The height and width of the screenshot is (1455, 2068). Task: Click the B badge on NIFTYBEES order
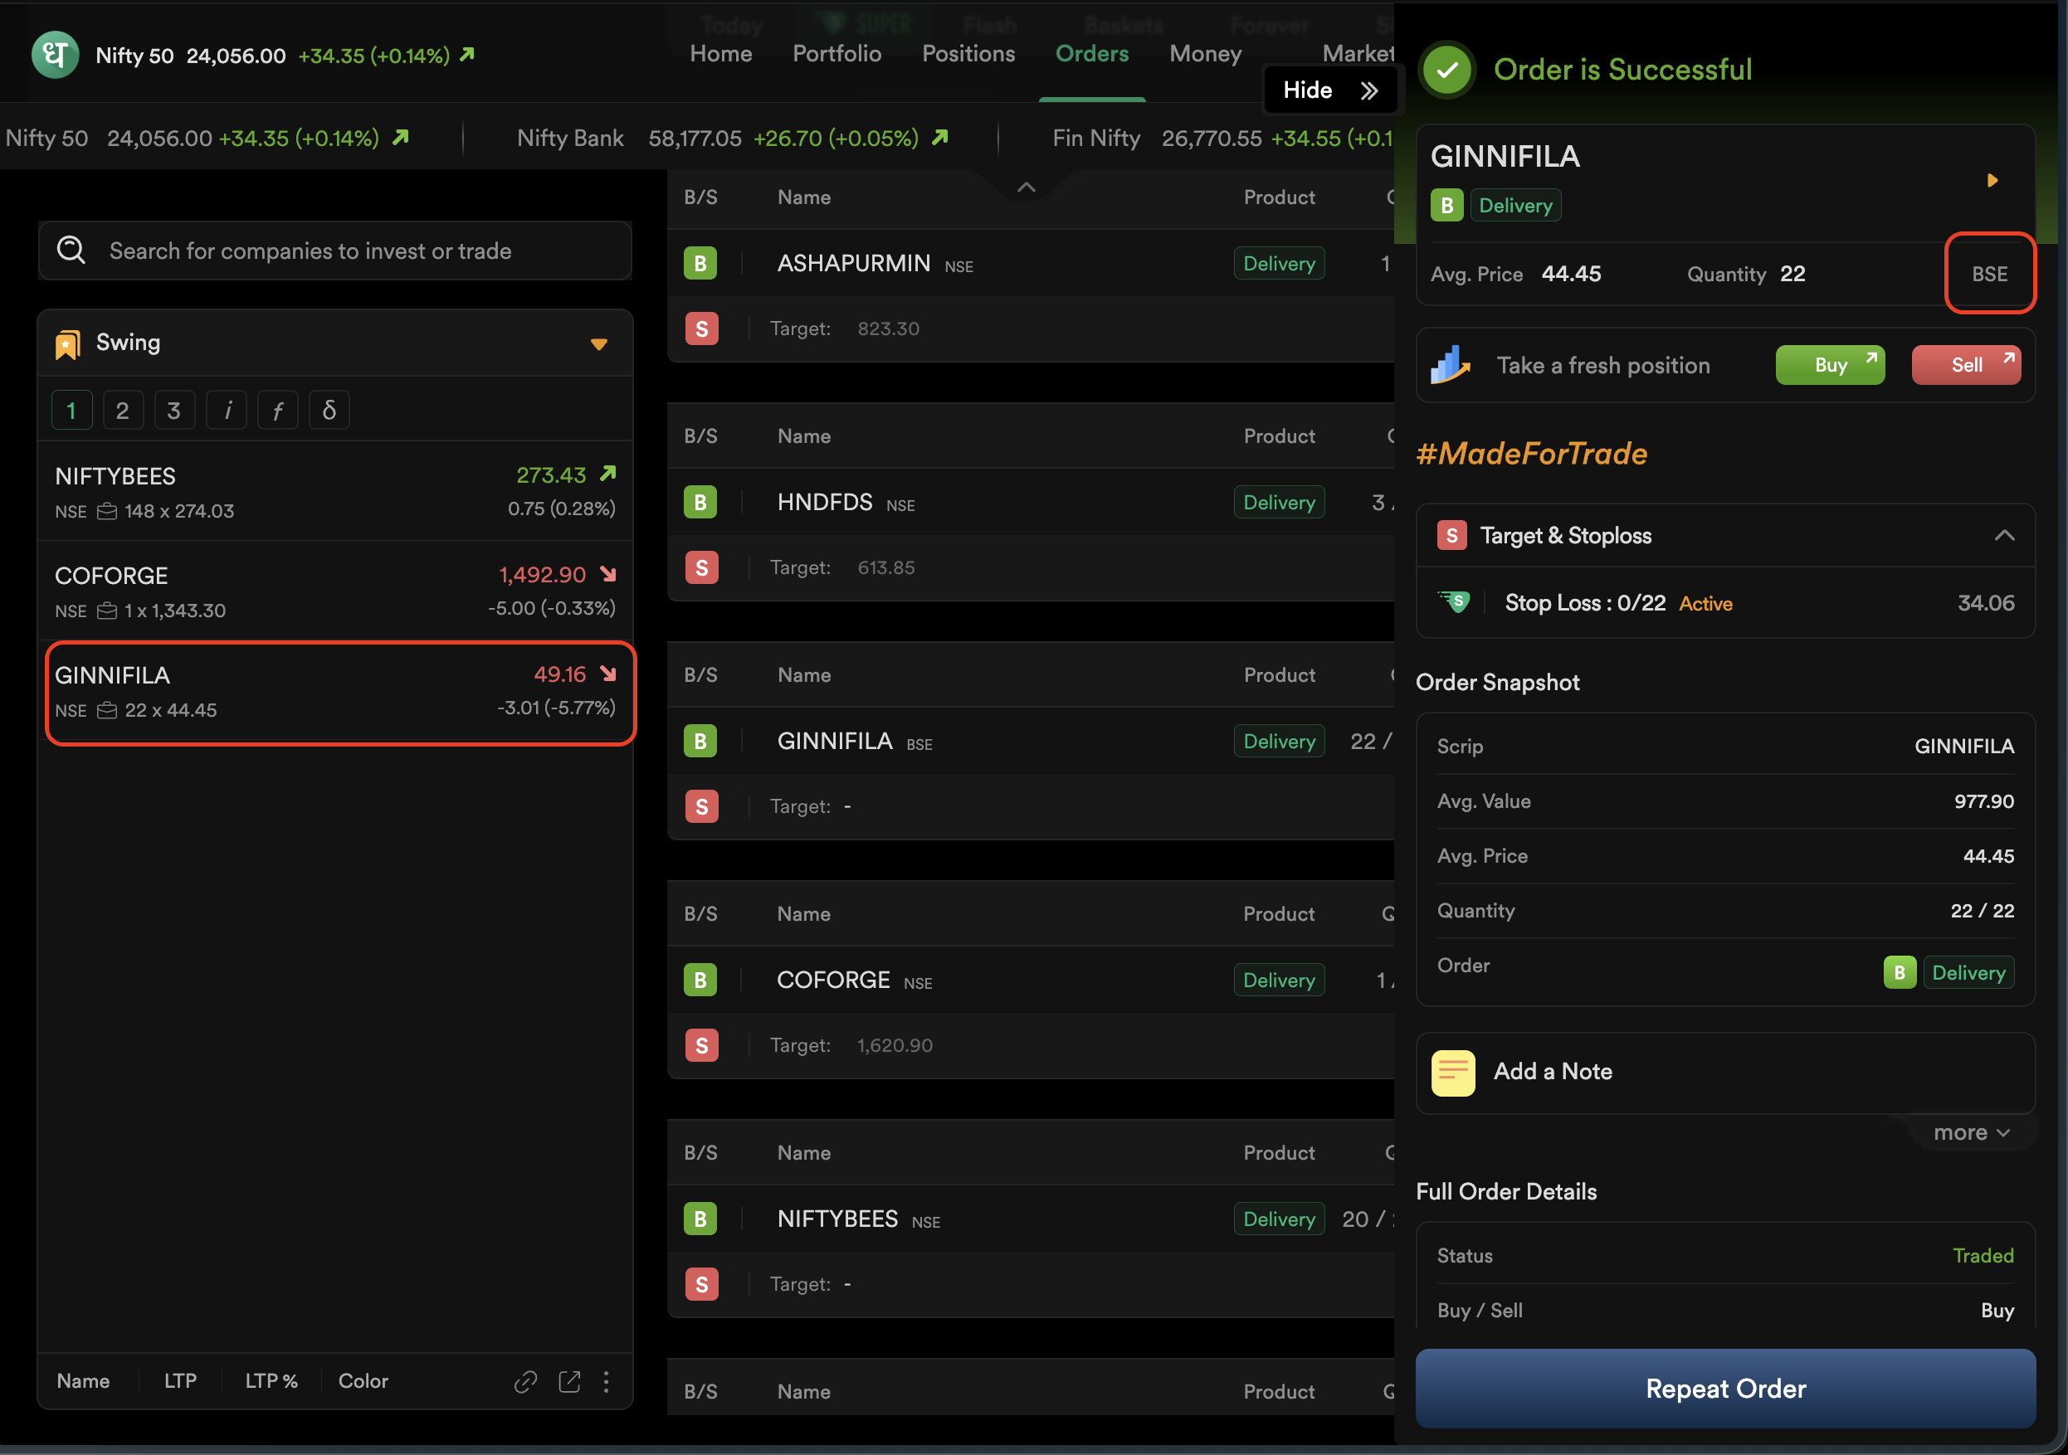(700, 1219)
